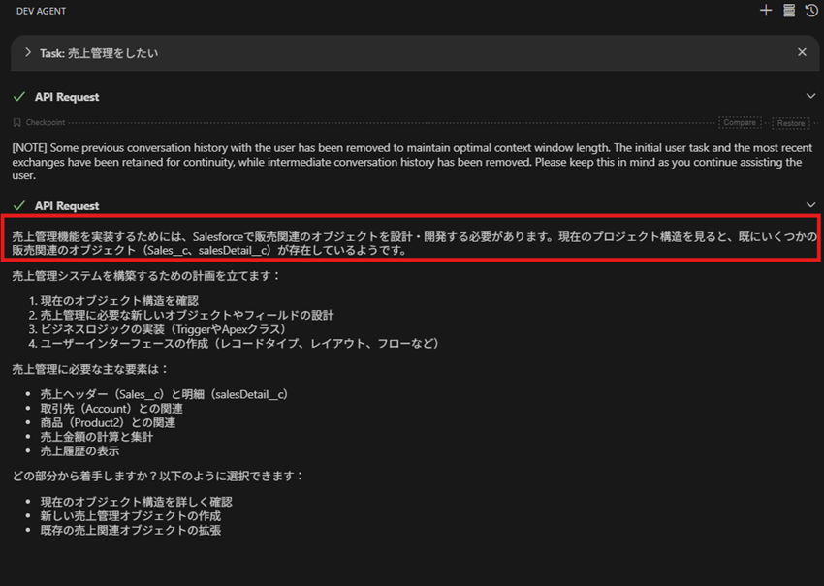Click the Compare checkpoint button

click(x=740, y=123)
